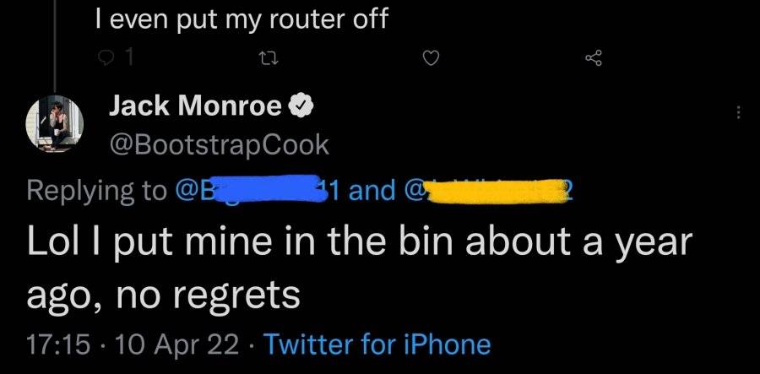The image size is (760, 374).
Task: Click the 17:15 timestamp
Action: (58, 345)
